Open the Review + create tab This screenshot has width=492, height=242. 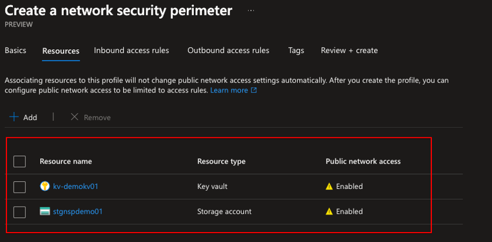click(x=349, y=51)
